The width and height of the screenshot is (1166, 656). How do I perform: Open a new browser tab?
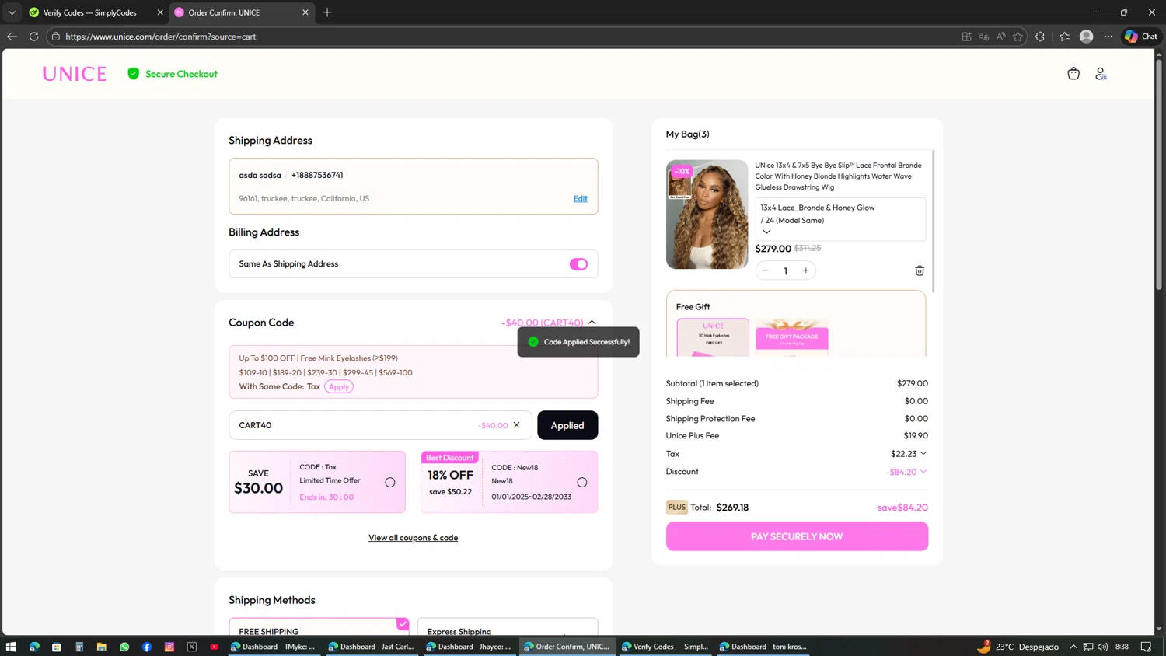click(327, 12)
